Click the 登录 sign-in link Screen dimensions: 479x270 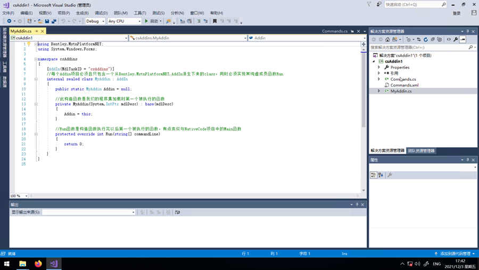457,13
